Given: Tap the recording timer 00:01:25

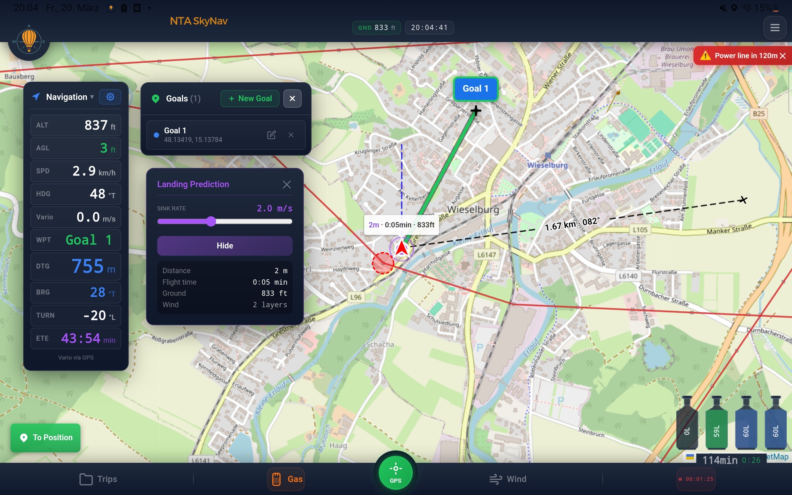Looking at the screenshot, I should click(x=696, y=479).
